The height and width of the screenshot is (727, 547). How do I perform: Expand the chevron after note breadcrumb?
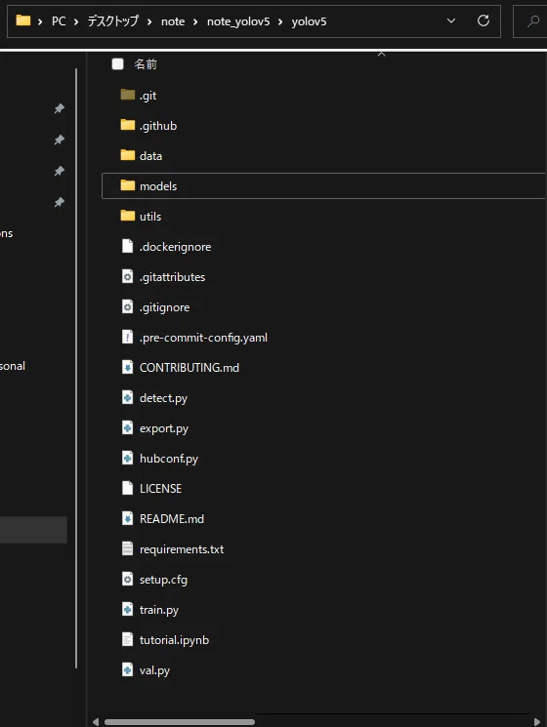click(x=195, y=21)
